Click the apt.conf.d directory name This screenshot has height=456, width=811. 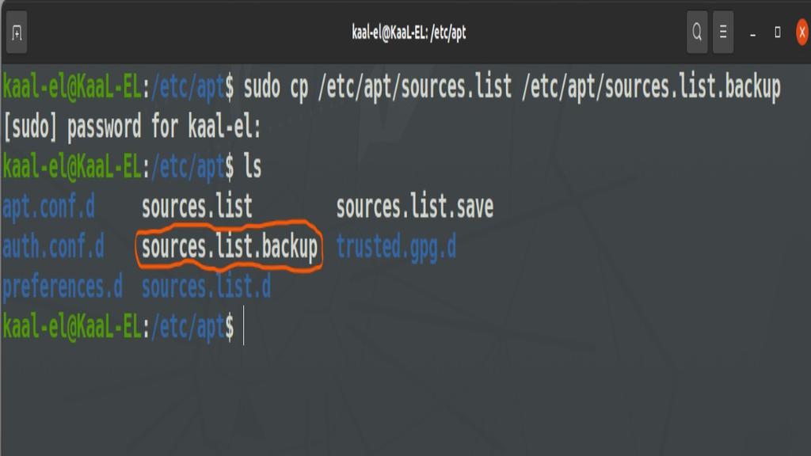pyautogui.click(x=48, y=207)
